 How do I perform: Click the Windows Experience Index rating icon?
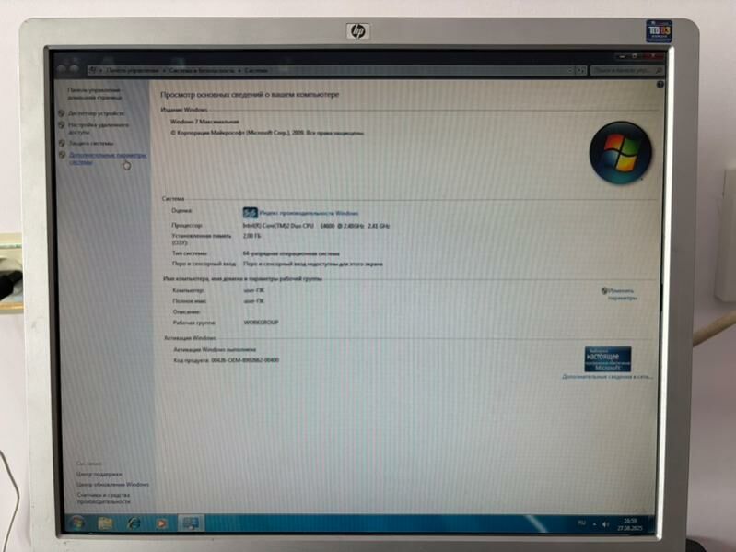coord(251,213)
